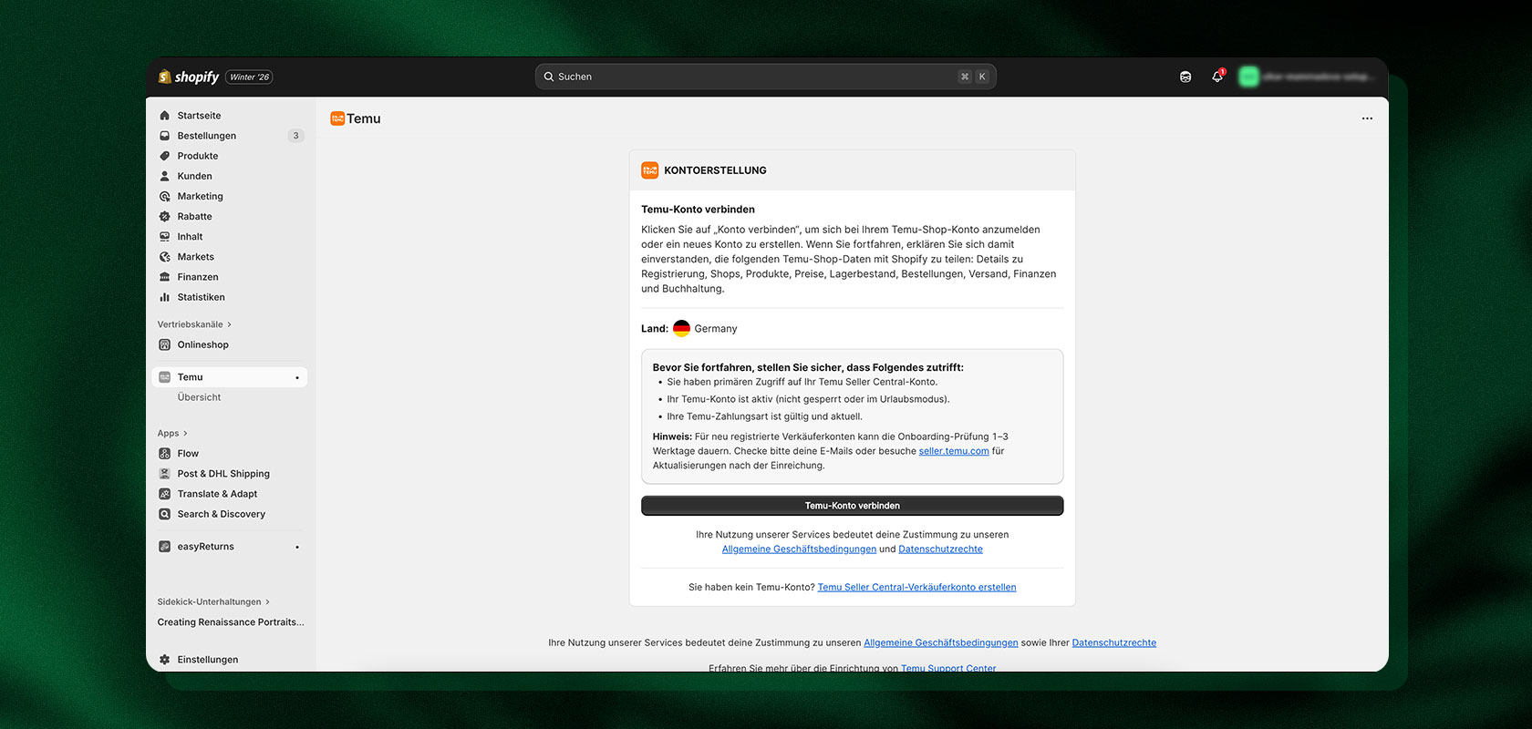Viewport: 1532px width, 729px height.
Task: Click the Search & Discovery app icon
Action: 165,514
